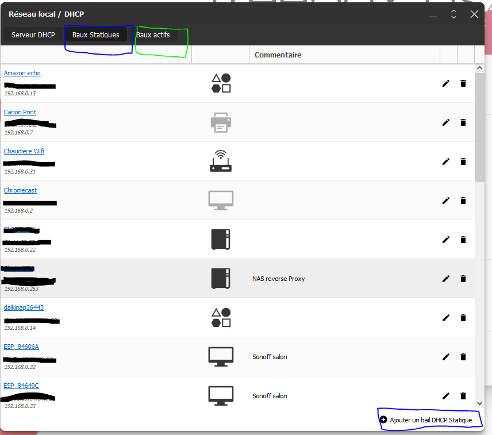Remove the daikinap36443 lease with trash icon

click(463, 318)
